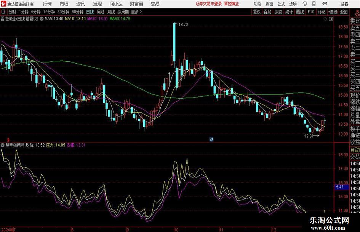Open the 版面 menu
The image size is (360, 232).
[269, 4]
